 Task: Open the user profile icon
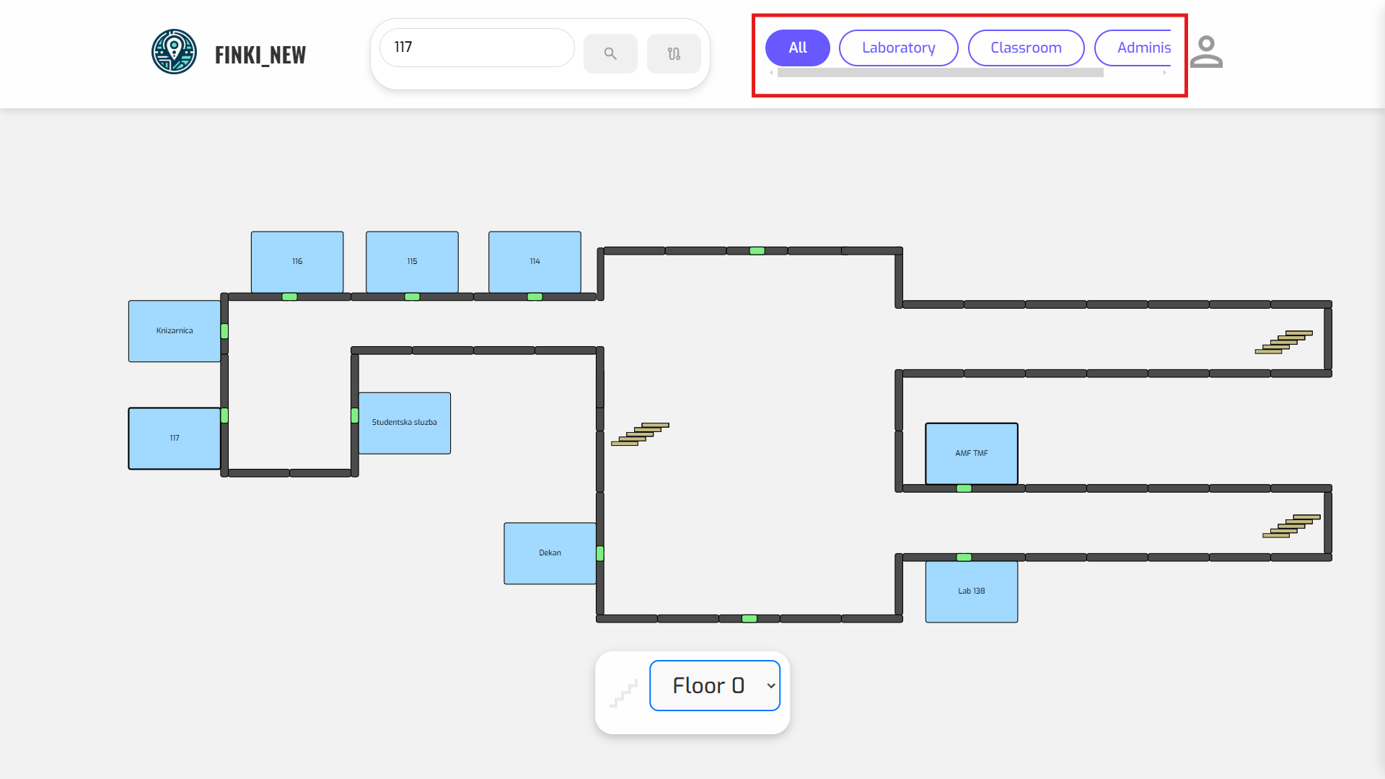1206,52
